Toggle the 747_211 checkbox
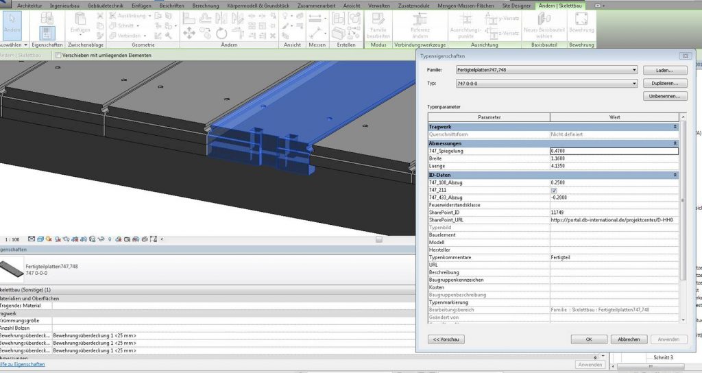This screenshot has width=702, height=373. tap(554, 190)
